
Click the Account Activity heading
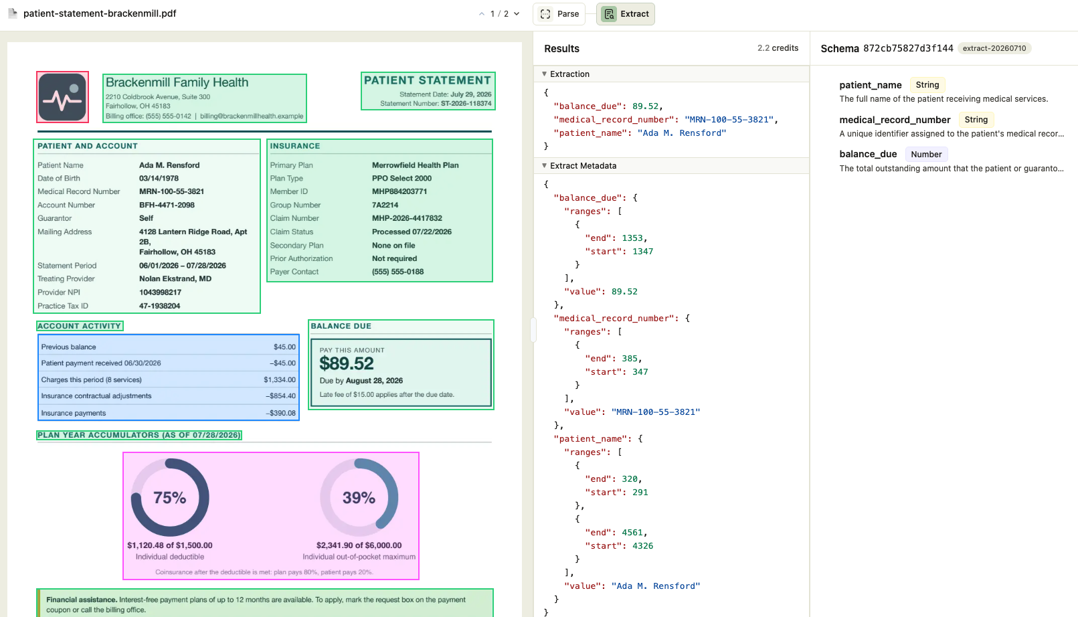80,326
